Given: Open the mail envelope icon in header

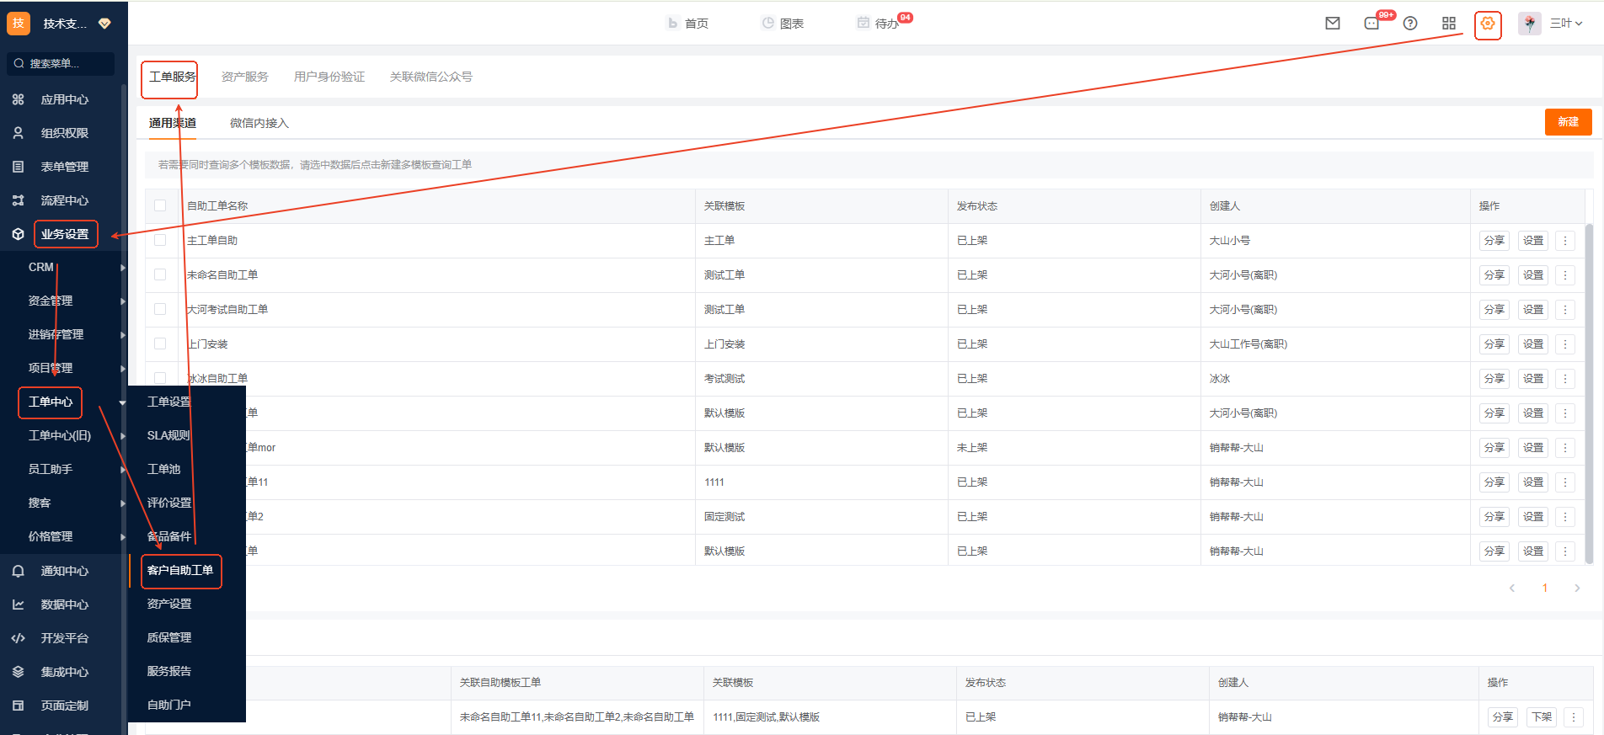Looking at the screenshot, I should [x=1332, y=24].
